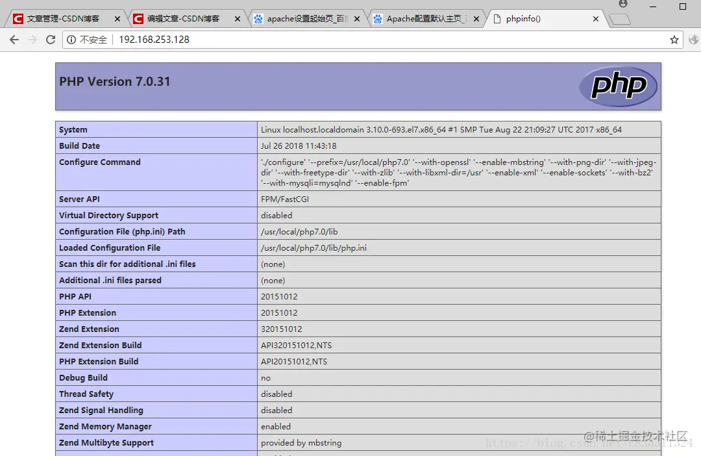Close the Apache配置默认主页 tab
701x456 pixels.
pos(476,19)
